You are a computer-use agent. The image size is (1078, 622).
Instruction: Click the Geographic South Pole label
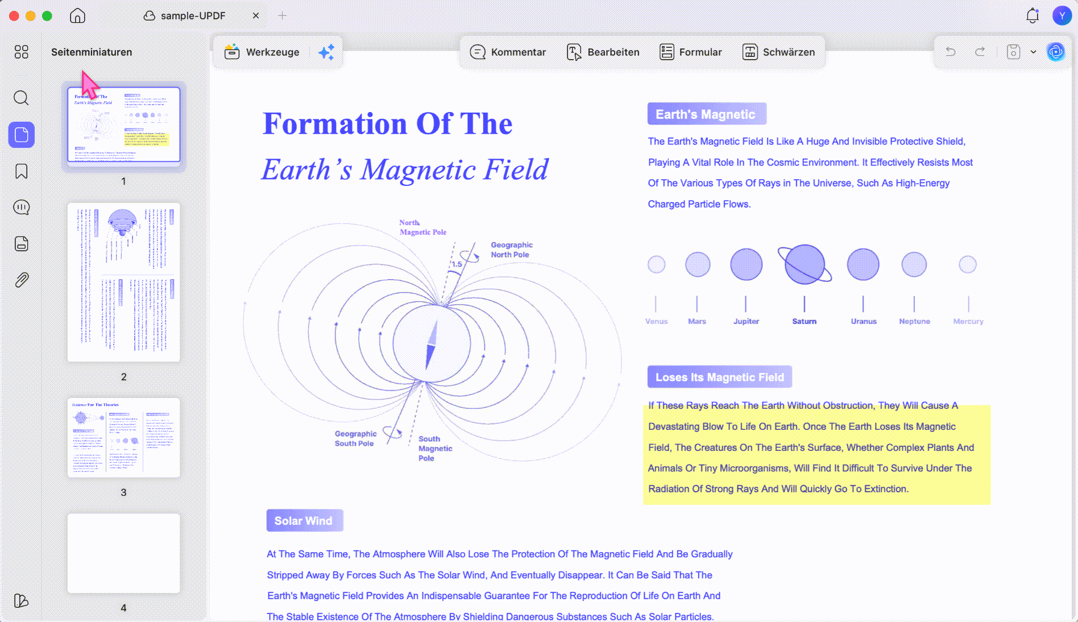[x=355, y=438]
